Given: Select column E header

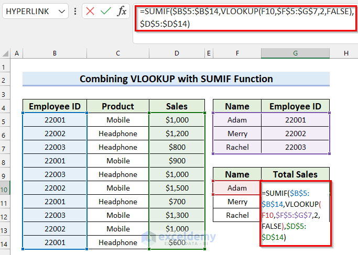Looking at the screenshot, I should [209, 53].
